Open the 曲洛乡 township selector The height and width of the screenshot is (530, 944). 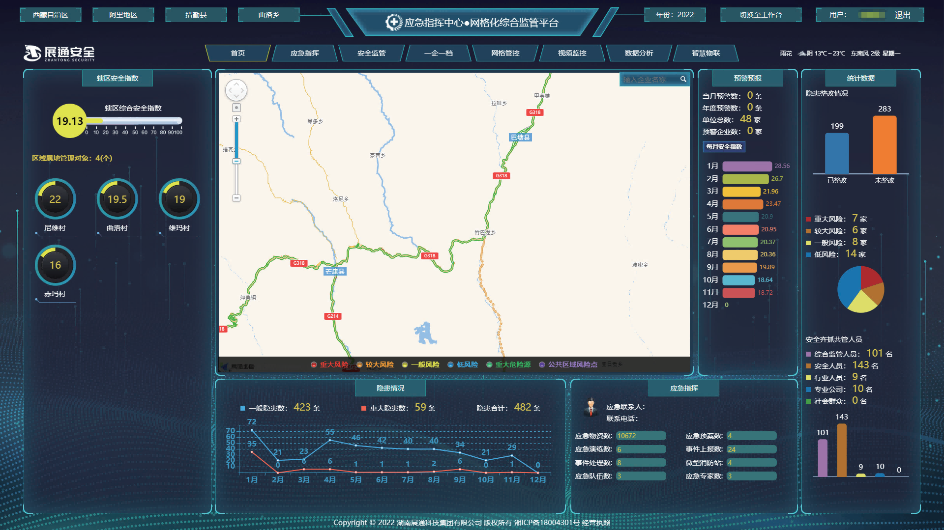(269, 15)
